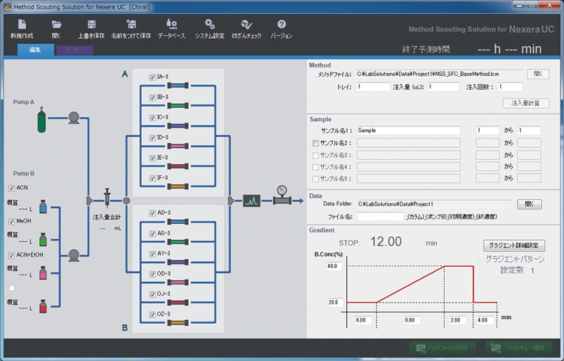The width and height of the screenshot is (564, 361).
Task: Enable the unlabeled fourth solvent checkbox
Action: click(x=12, y=288)
